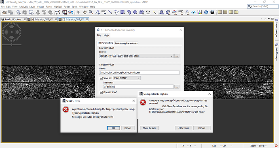Open the Raster menu

(49, 7)
